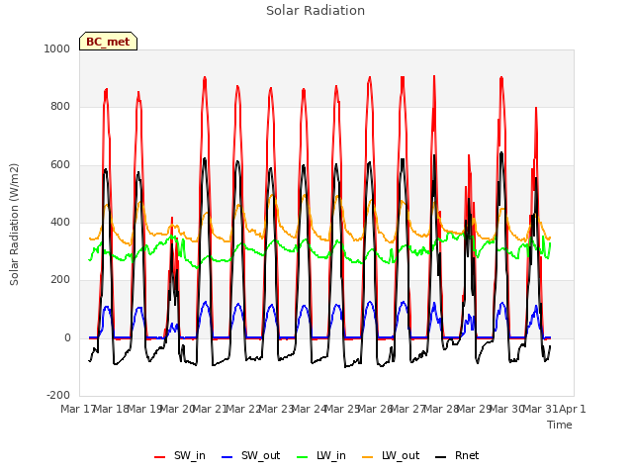The height and width of the screenshot is (475, 633).
Task: Toggle the Rnet legend entry
Action: point(457,455)
